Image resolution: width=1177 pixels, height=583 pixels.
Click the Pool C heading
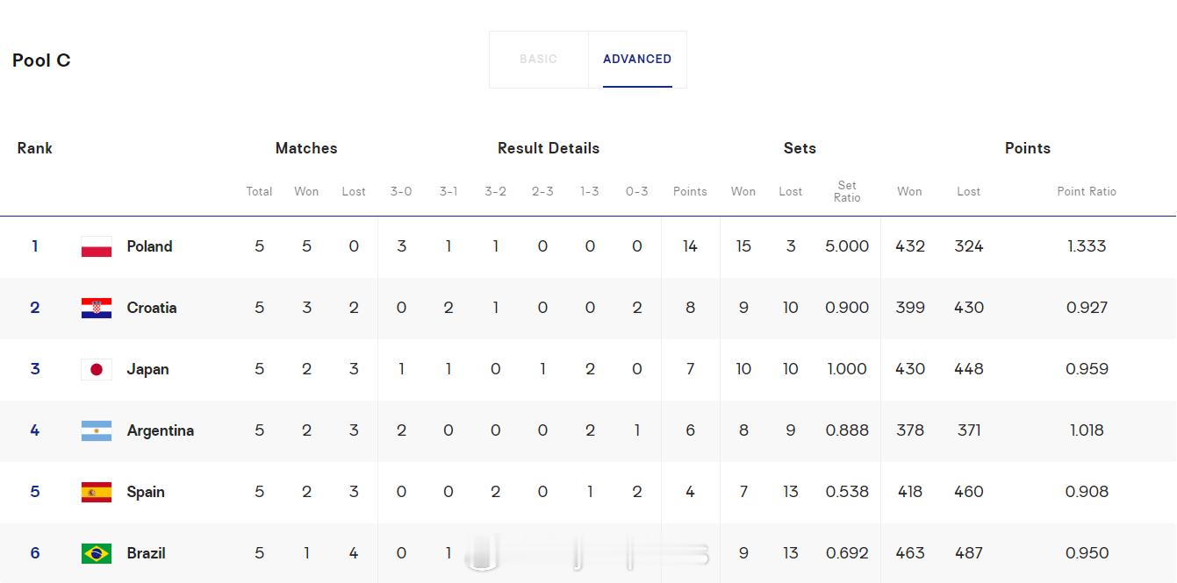click(x=41, y=60)
